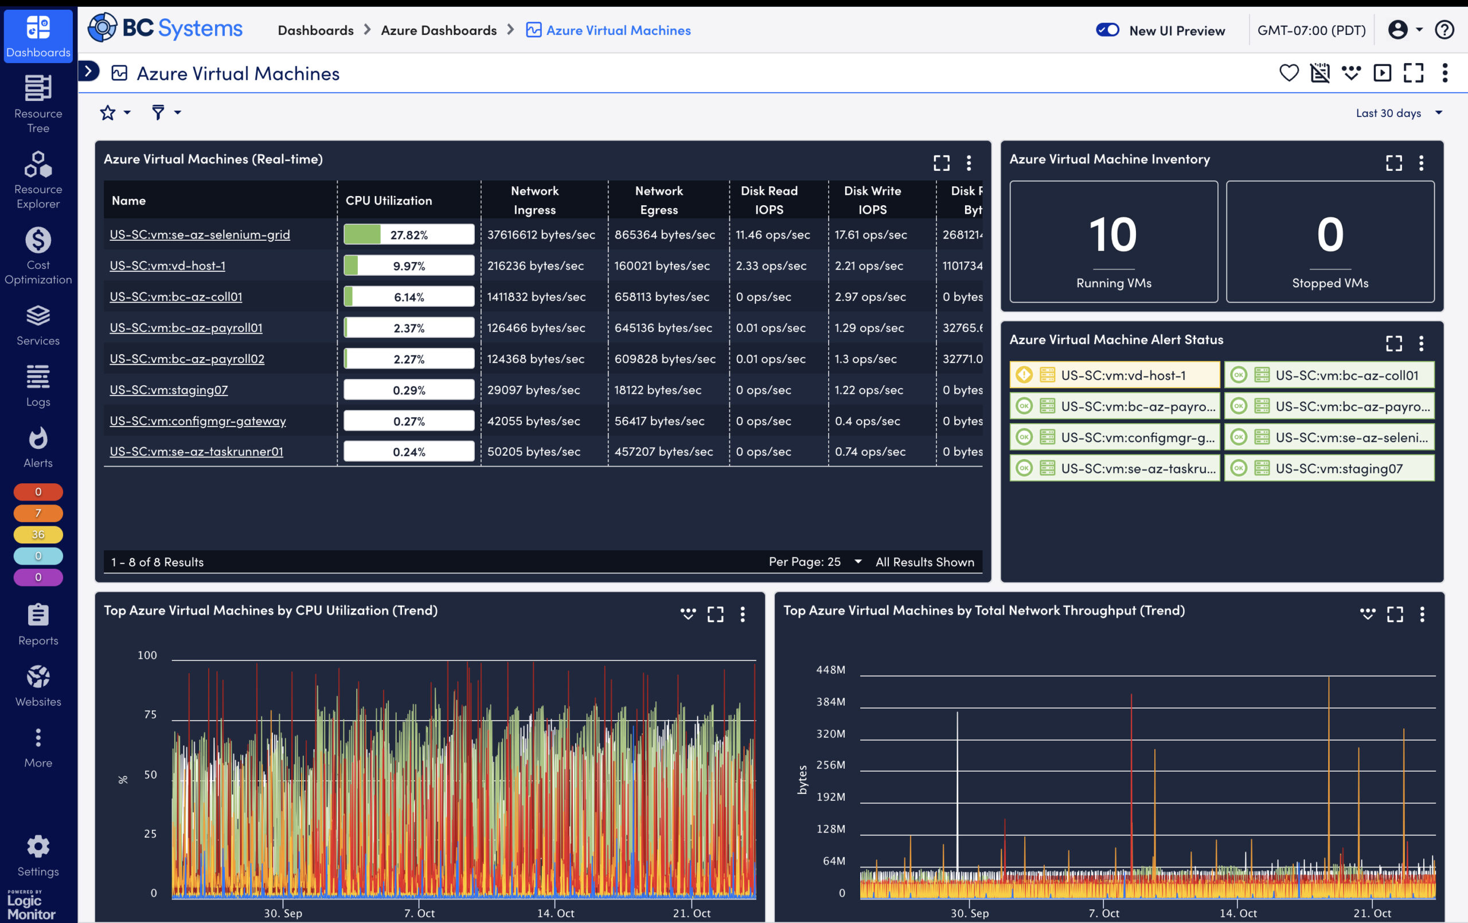Click the yellow warning alerts badge showing 36

pyautogui.click(x=38, y=534)
